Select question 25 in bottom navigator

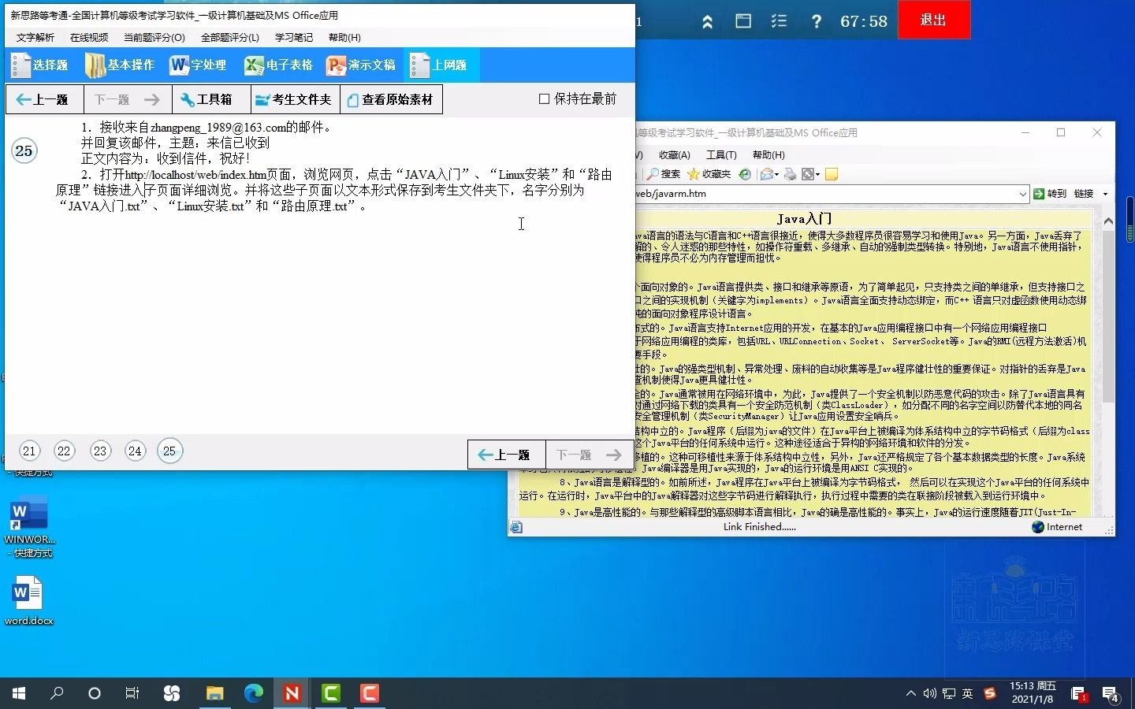tap(169, 451)
